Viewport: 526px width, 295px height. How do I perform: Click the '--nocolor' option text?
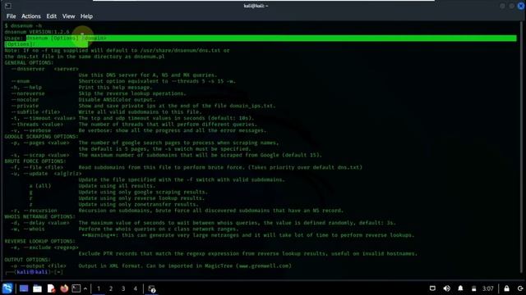point(25,100)
